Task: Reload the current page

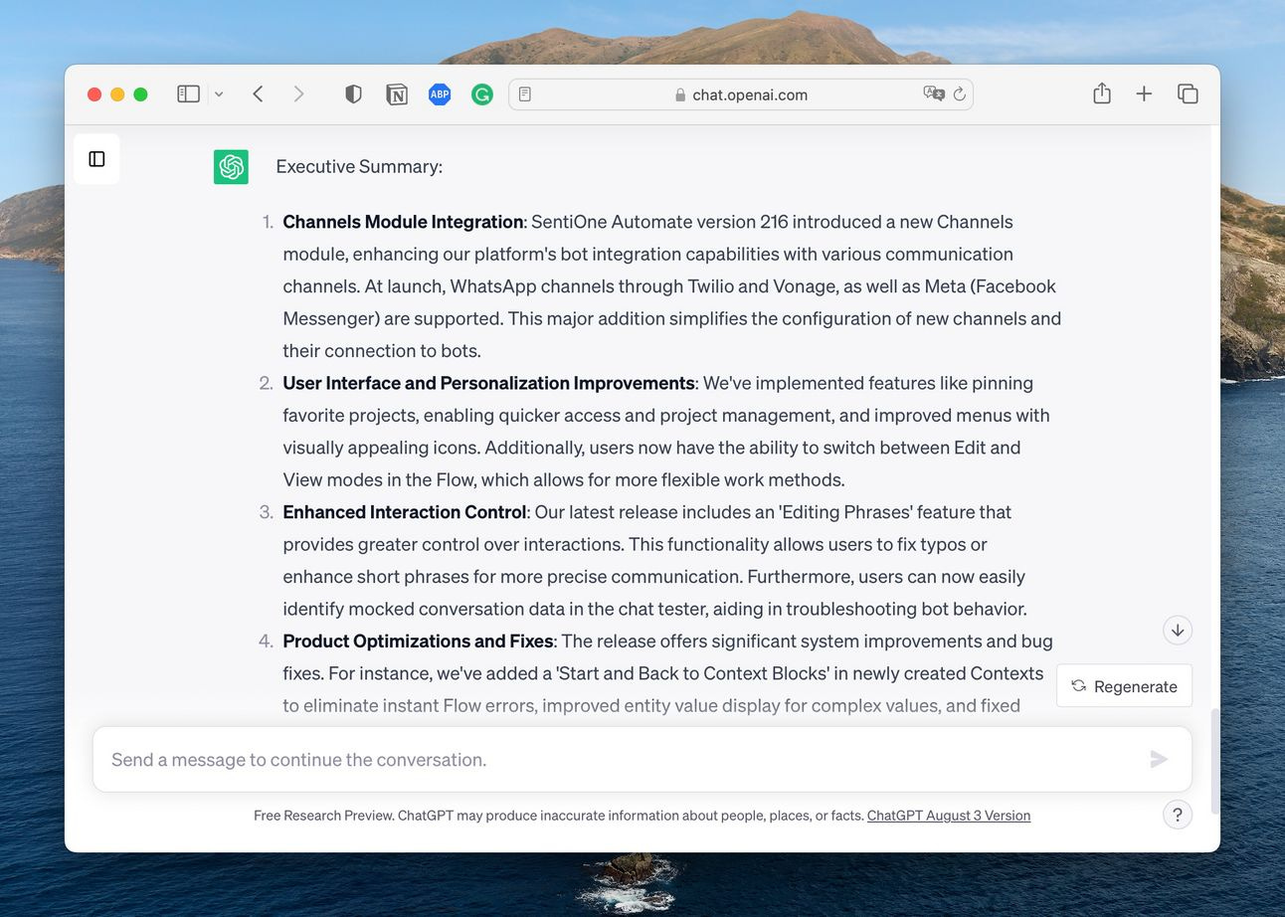Action: (x=960, y=94)
